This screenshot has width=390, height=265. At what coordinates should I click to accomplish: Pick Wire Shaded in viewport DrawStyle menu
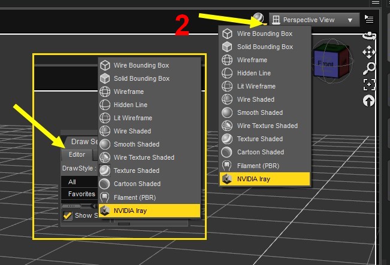[265, 99]
